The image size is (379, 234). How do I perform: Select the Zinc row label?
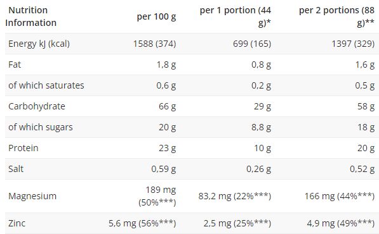pos(17,223)
